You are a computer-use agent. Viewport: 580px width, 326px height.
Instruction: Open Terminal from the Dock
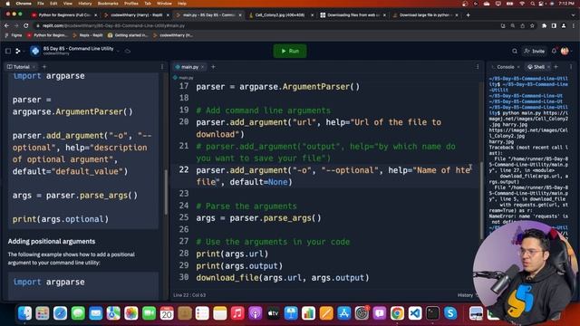click(x=432, y=313)
